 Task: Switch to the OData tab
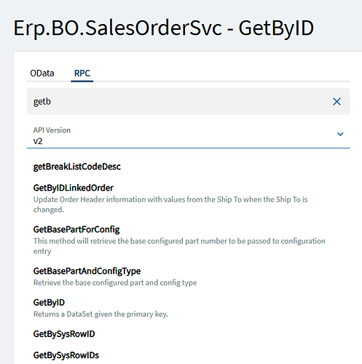[x=42, y=74]
